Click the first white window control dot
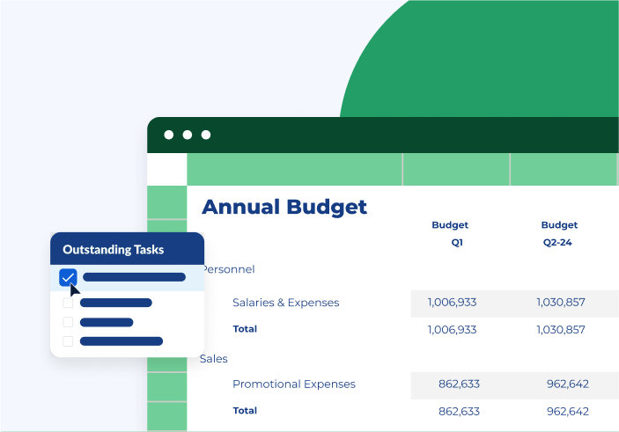The width and height of the screenshot is (619, 432). click(x=168, y=135)
